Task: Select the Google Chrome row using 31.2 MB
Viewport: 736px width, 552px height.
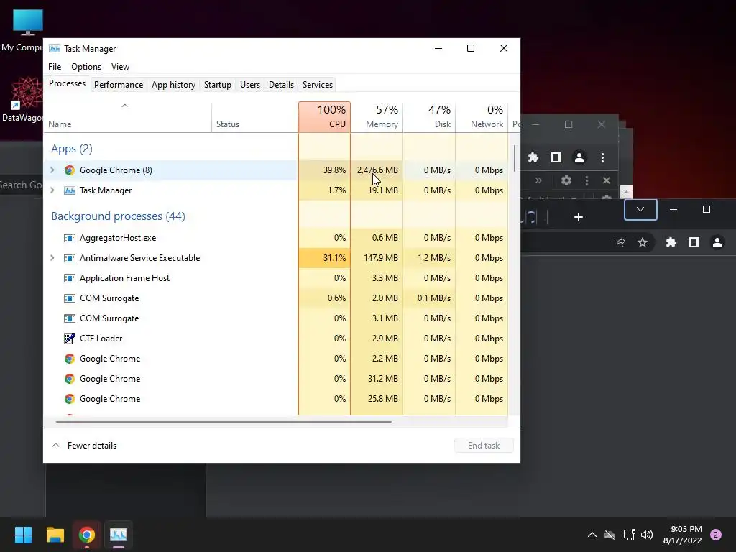Action: coord(276,378)
